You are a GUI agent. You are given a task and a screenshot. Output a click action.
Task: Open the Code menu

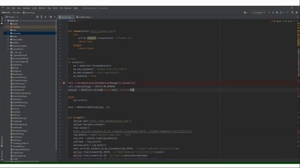point(34,8)
